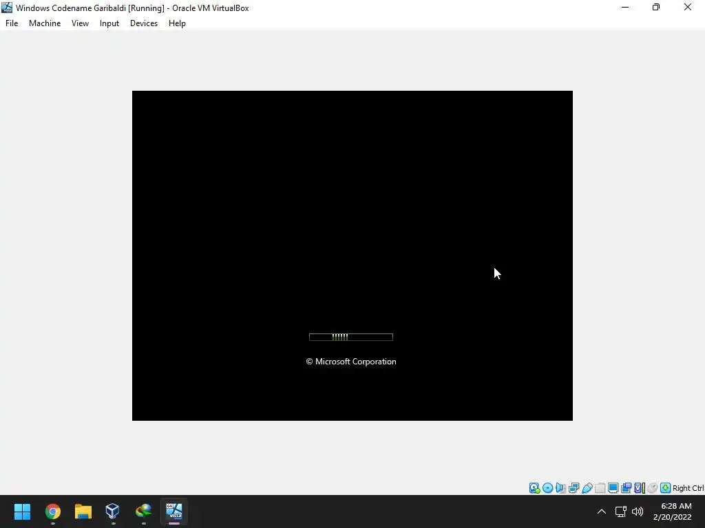Image resolution: width=705 pixels, height=528 pixels.
Task: Click the recording status icon
Action: 626,488
